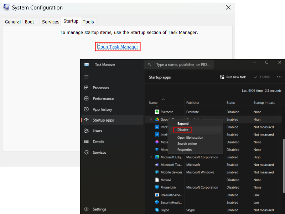
Task: Open the Settings page in Task Manager
Action: pos(112,209)
